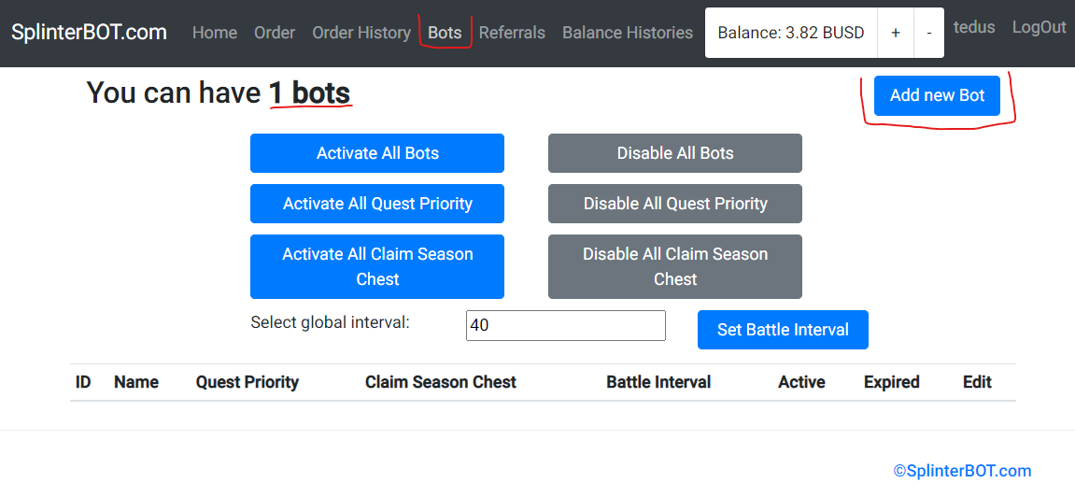
Task: Click the minus button beside Balance
Action: [x=929, y=33]
